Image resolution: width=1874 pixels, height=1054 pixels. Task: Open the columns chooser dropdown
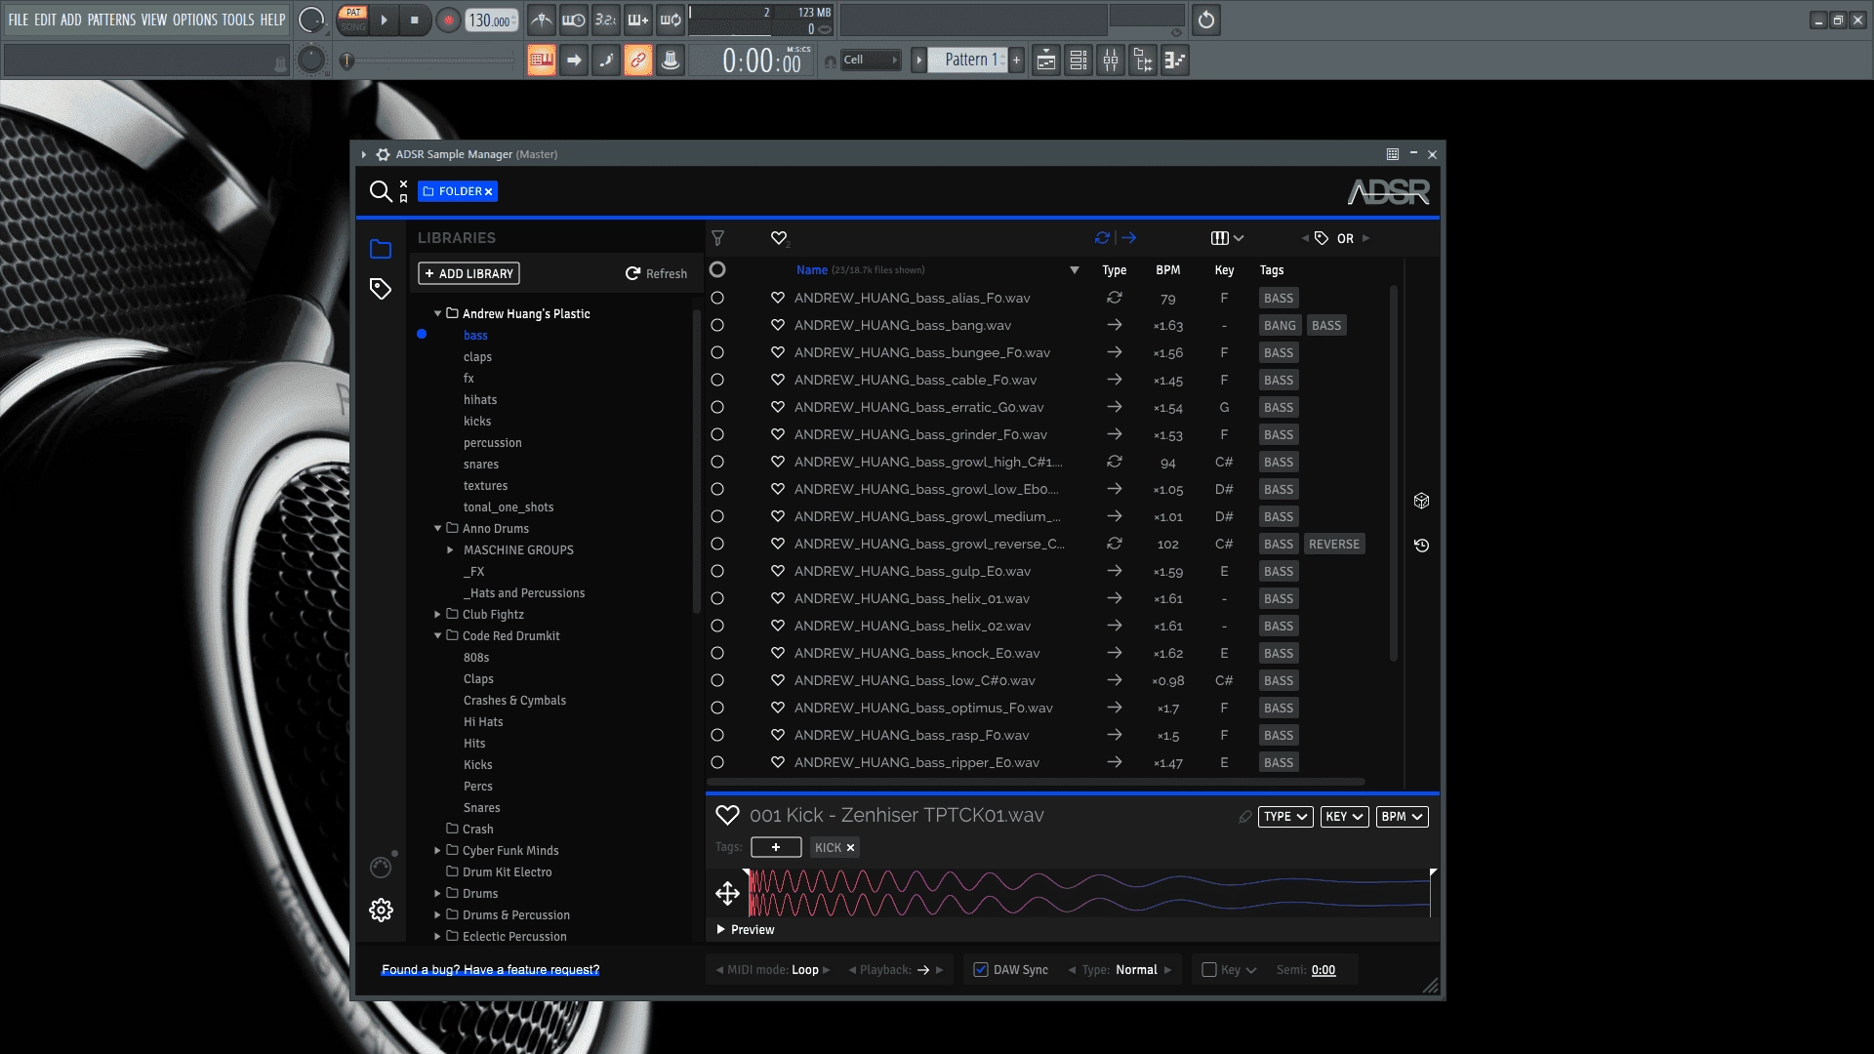(x=1227, y=238)
